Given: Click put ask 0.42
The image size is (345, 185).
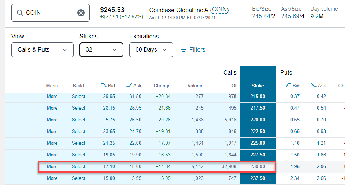Looking at the screenshot, I should (321, 96).
